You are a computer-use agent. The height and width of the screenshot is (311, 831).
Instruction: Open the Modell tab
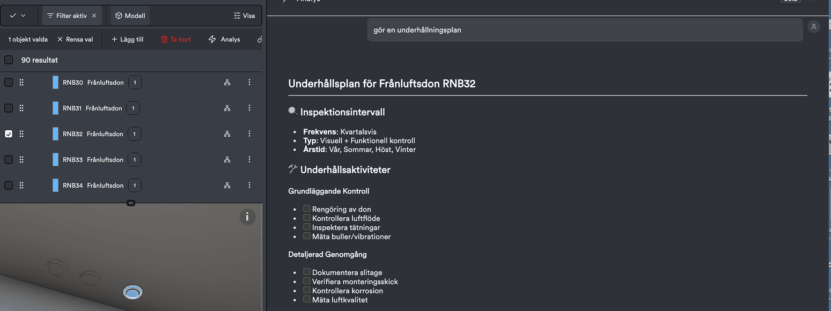click(x=130, y=16)
